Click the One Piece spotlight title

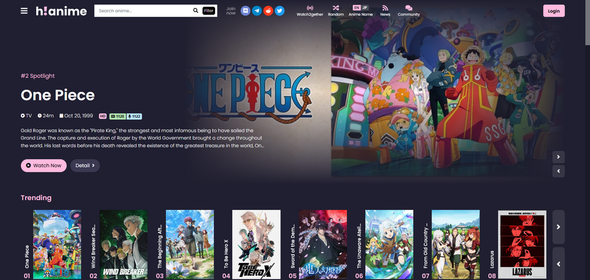(58, 95)
